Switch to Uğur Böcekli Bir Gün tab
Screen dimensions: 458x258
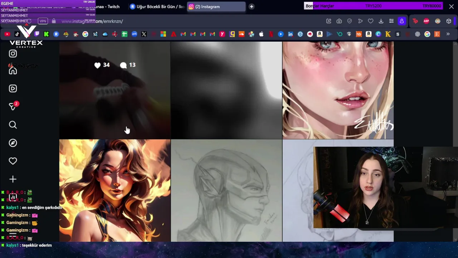(157, 6)
